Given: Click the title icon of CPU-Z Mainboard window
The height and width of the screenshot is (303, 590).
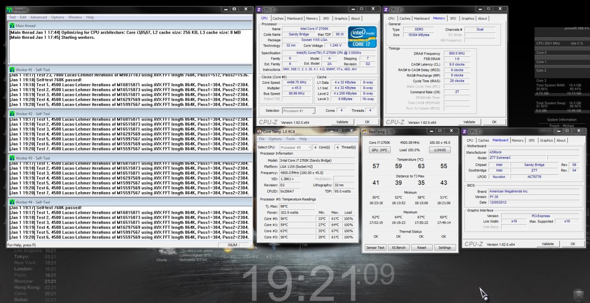Looking at the screenshot, I should [x=465, y=131].
